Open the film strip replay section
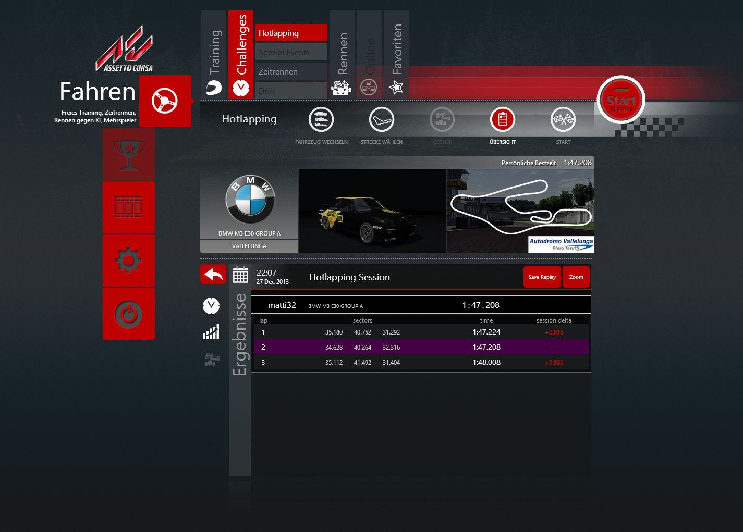The image size is (743, 532). [x=129, y=207]
